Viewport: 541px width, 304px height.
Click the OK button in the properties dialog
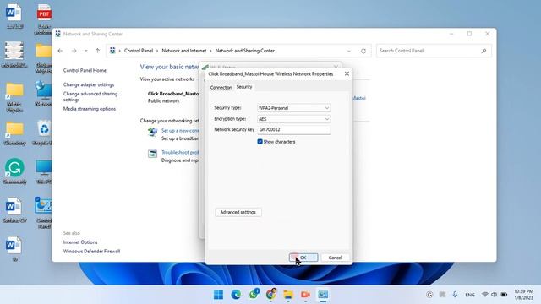point(303,258)
